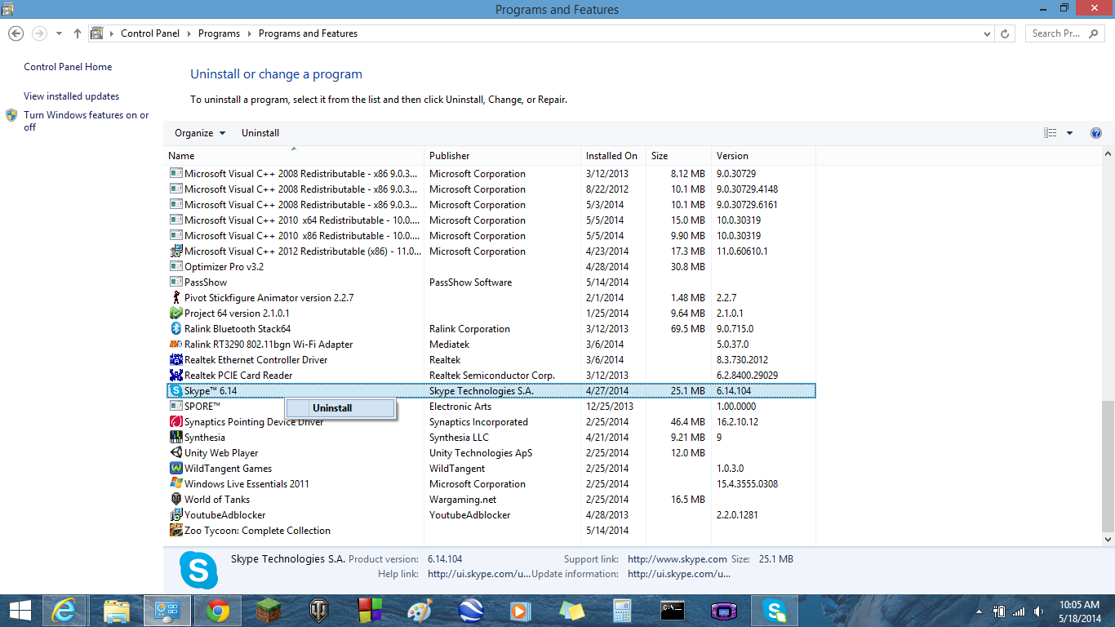This screenshot has width=1115, height=627.
Task: Open the clock showing 10:05 AM
Action: pos(1078,611)
